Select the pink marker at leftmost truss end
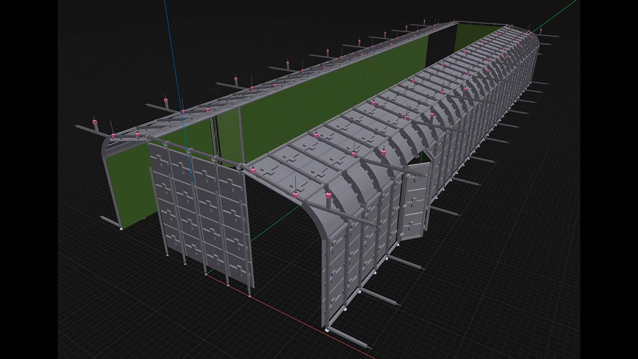Viewport: 638px width, 359px height. tap(94, 122)
